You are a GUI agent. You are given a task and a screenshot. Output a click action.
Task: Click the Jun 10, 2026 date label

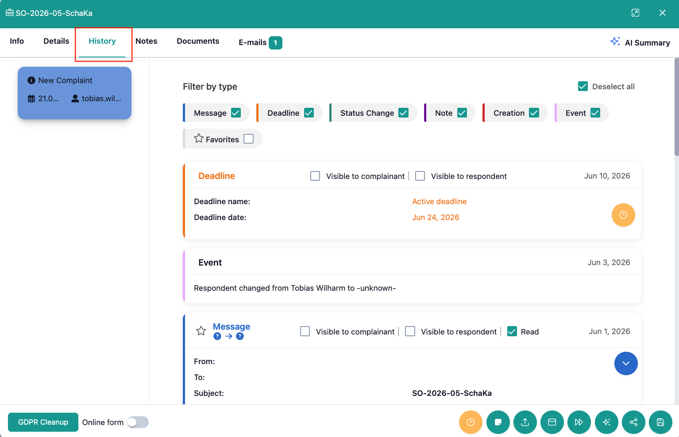(x=607, y=176)
